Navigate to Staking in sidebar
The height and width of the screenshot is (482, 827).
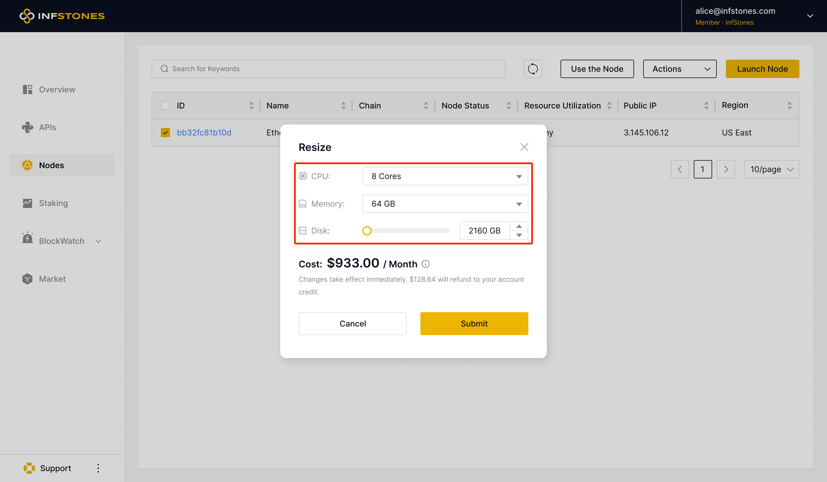[53, 203]
